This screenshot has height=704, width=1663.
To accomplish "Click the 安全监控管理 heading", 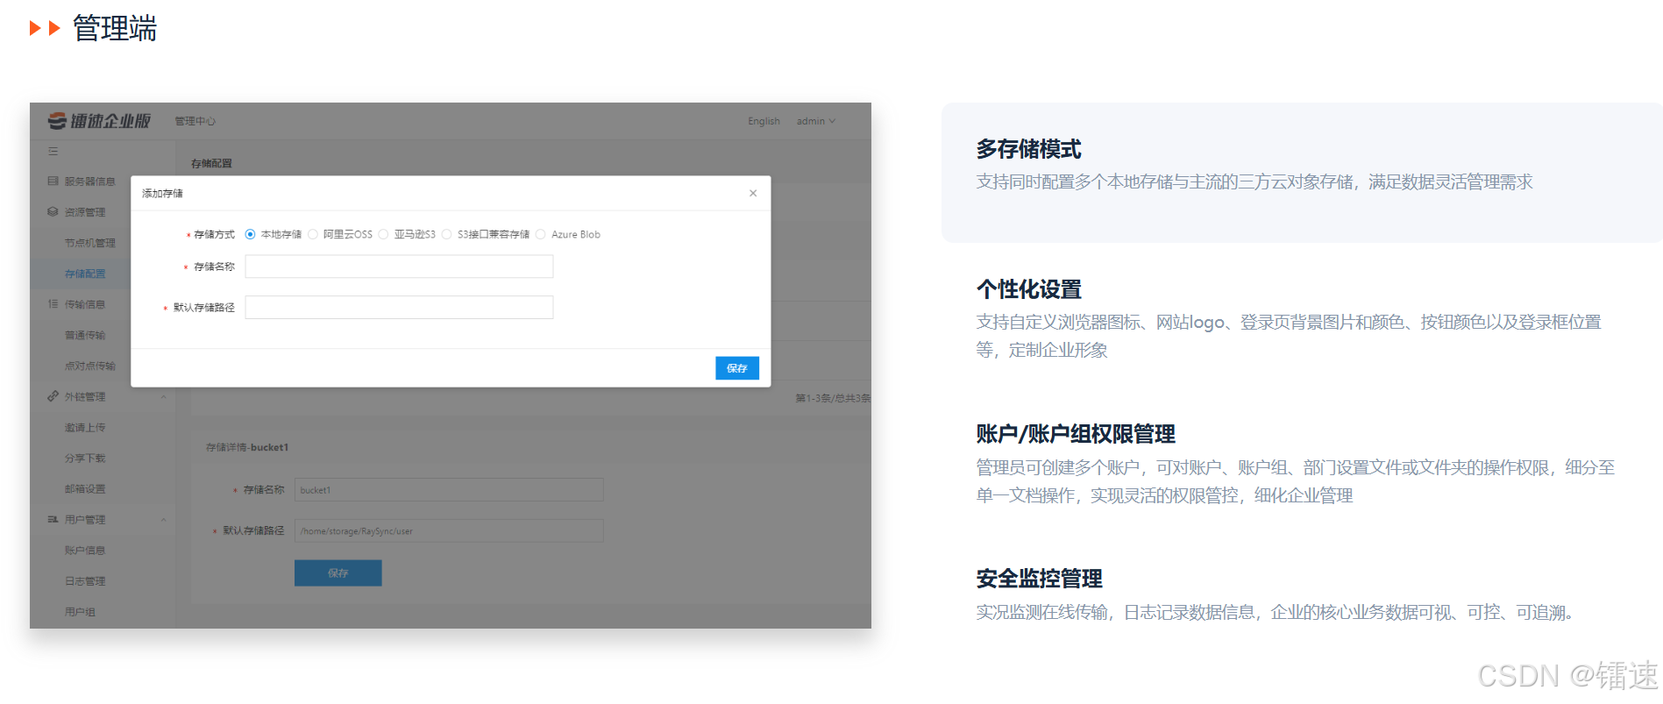I will [1040, 579].
